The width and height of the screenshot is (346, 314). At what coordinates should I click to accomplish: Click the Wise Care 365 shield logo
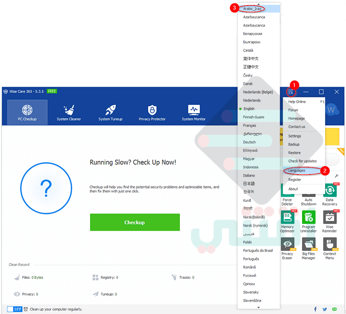tap(5, 91)
